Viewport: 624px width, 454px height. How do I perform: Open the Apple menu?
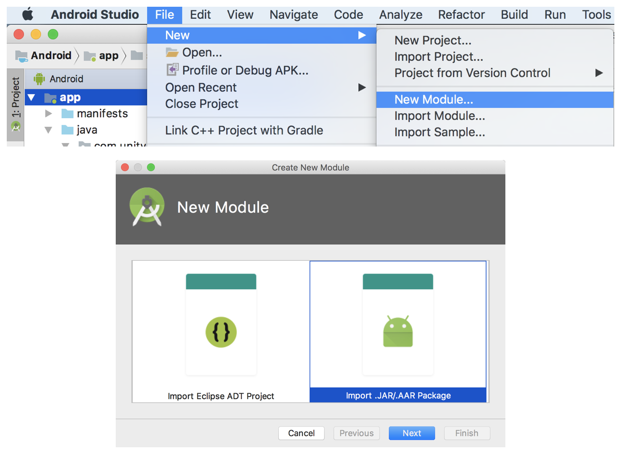click(27, 14)
